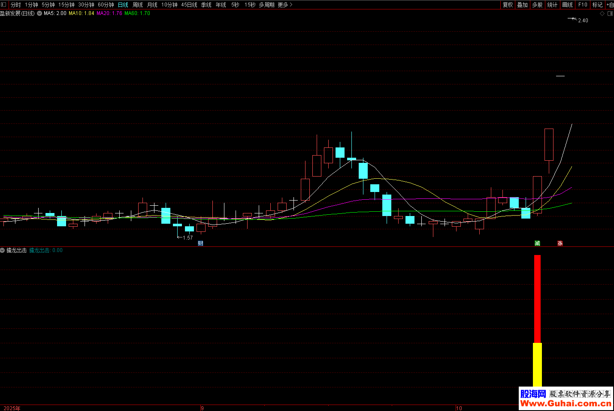Expand the 擒龙出击 indicator dropdown arrow
The height and width of the screenshot is (411, 614).
[3, 250]
